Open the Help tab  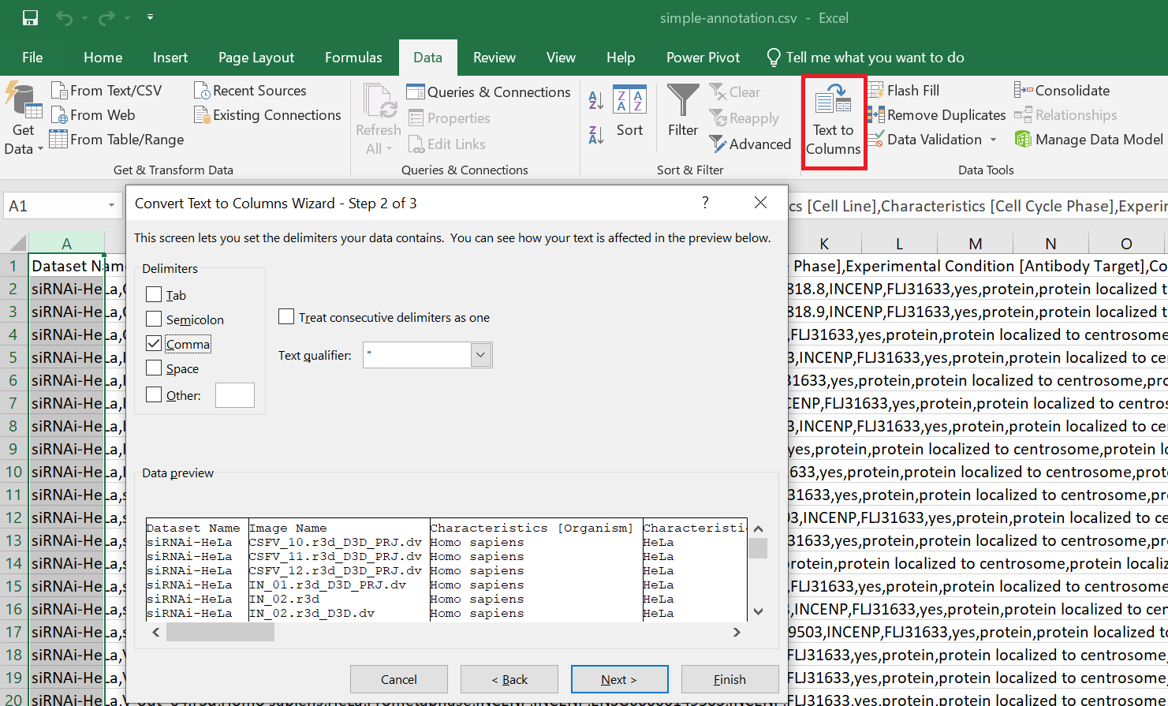[x=621, y=58]
